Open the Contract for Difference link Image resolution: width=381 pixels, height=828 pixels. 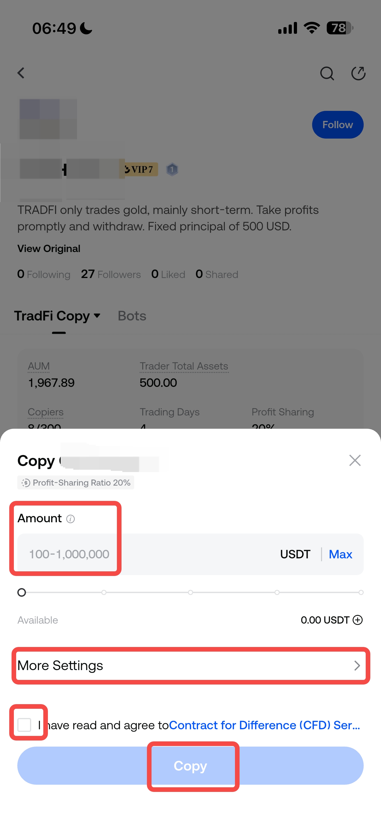pyautogui.click(x=264, y=725)
